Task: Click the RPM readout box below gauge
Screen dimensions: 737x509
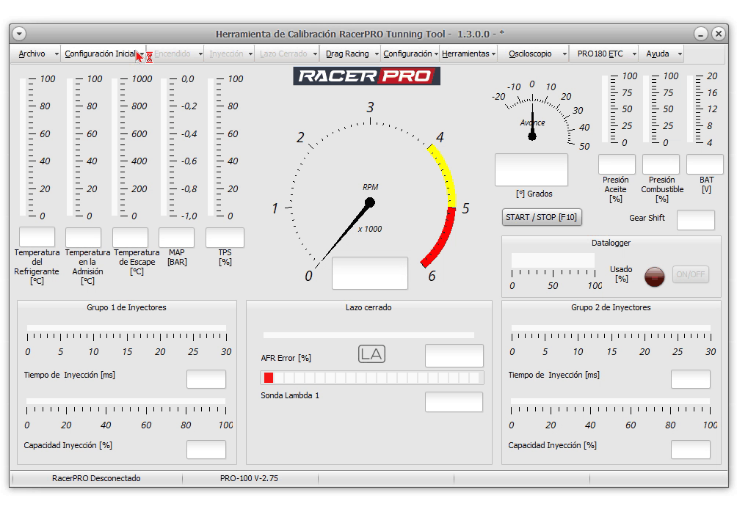Action: [x=370, y=273]
